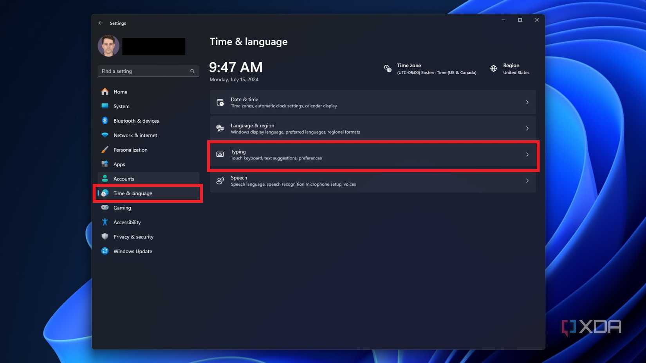Screen dimensions: 646x363
Task: Select the Speech microphone icon
Action: (220, 181)
